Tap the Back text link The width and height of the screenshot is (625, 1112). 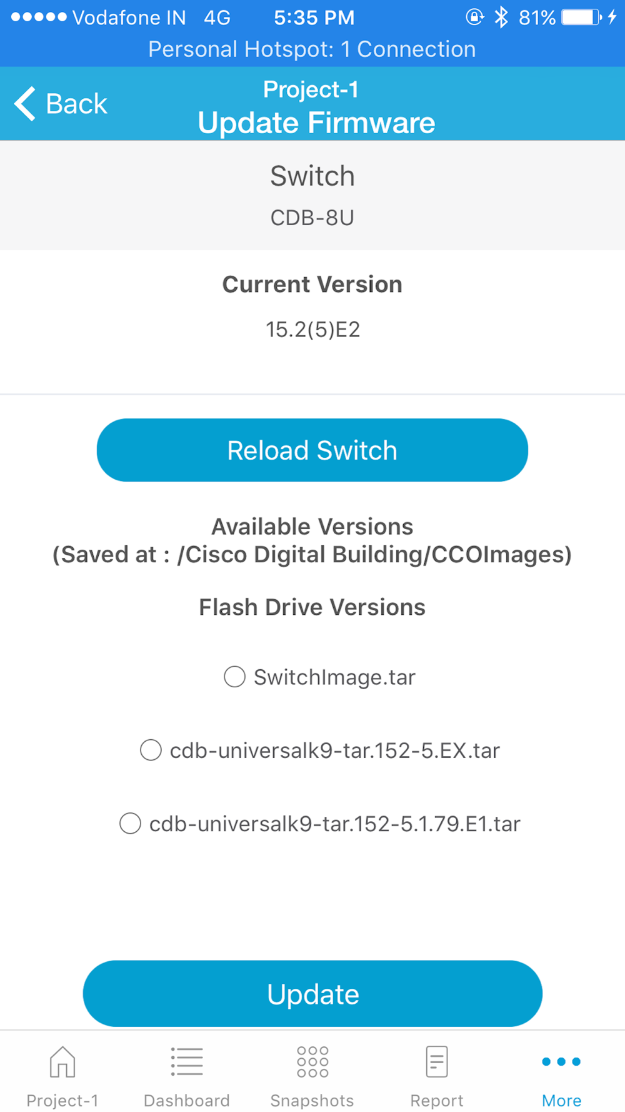point(76,104)
